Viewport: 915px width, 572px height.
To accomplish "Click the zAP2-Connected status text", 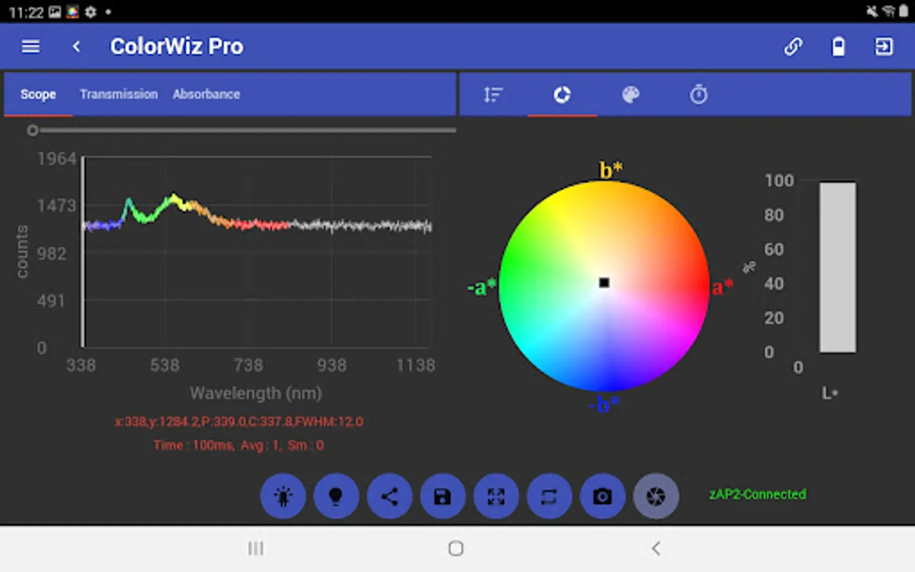I will tap(757, 494).
